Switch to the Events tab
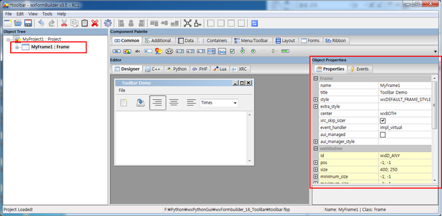This screenshot has height=216, width=442. [x=360, y=69]
